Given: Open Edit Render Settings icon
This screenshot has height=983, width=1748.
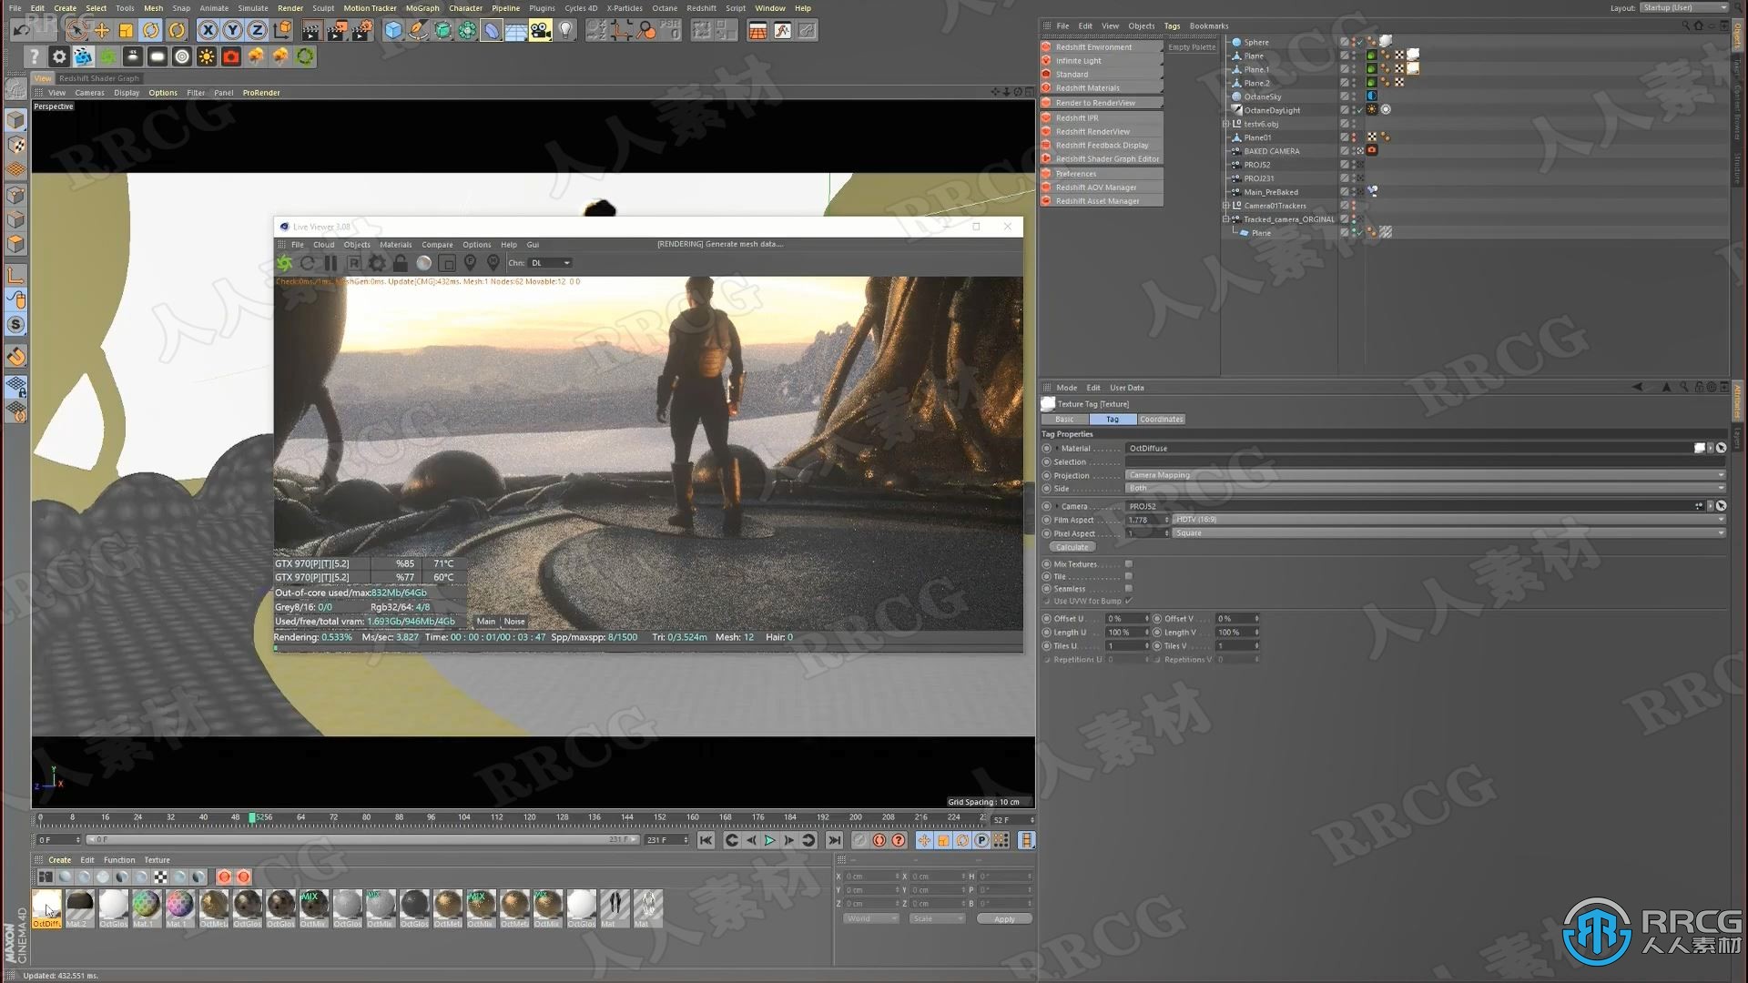Looking at the screenshot, I should (x=361, y=30).
